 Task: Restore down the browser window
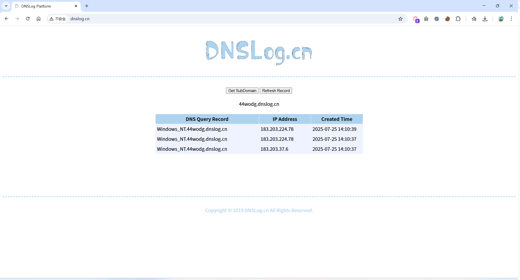[x=498, y=6]
